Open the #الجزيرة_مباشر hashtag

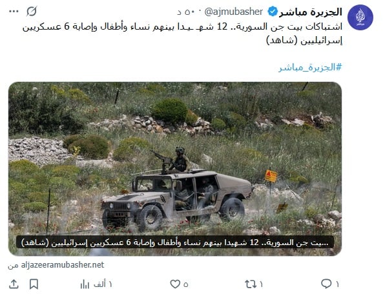tap(310, 67)
